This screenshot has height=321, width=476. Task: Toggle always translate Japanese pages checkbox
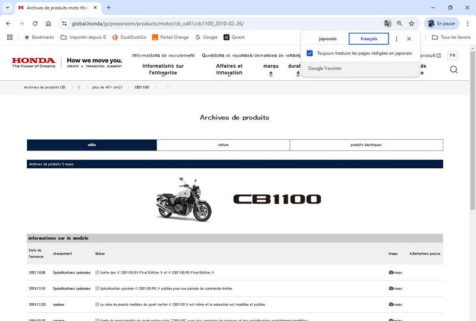(x=309, y=53)
